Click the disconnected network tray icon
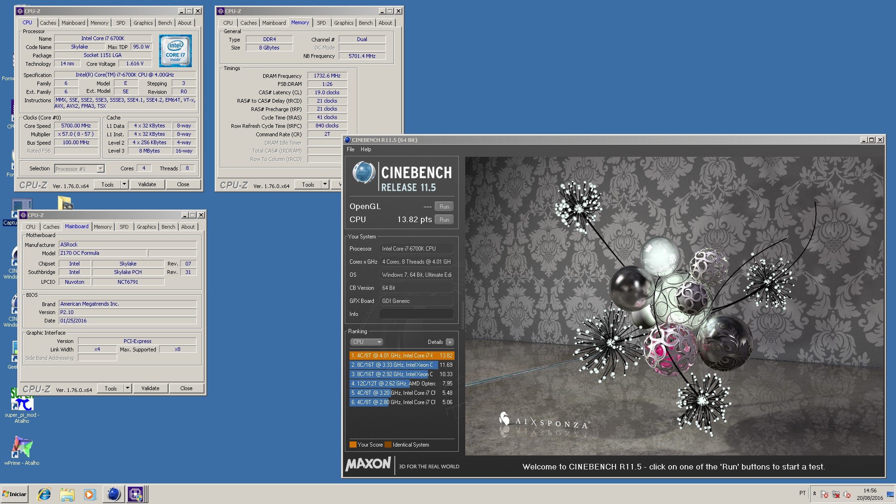Image resolution: width=896 pixels, height=504 pixels. tap(836, 494)
